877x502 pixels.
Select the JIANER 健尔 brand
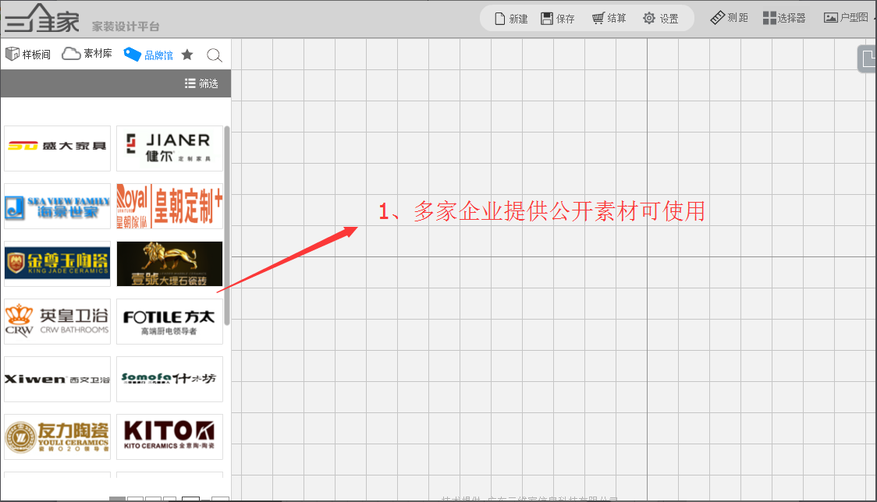pos(169,148)
